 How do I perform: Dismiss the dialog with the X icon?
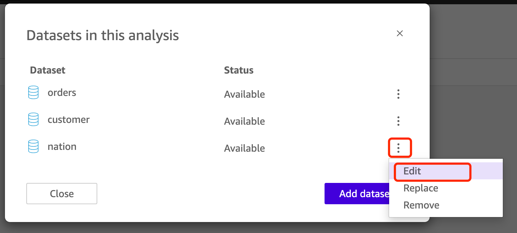click(400, 33)
